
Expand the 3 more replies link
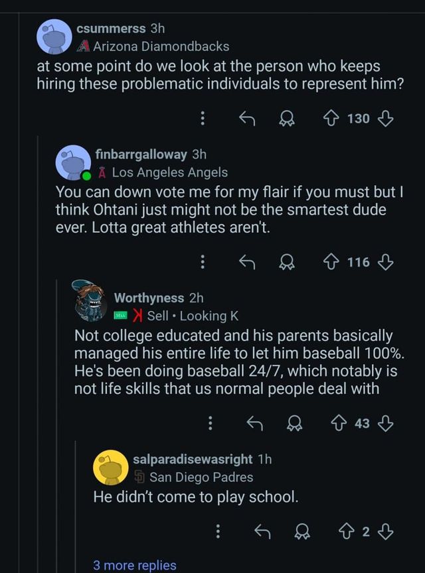pos(135,565)
